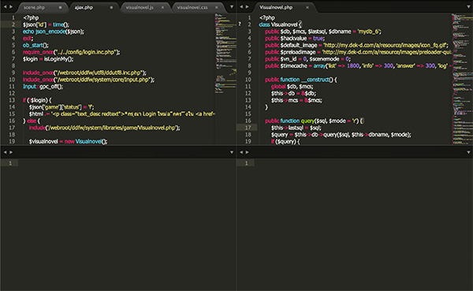Image resolution: width=473 pixels, height=291 pixels.
Task: Click the "public $timecache = array" line
Action: tap(358, 65)
